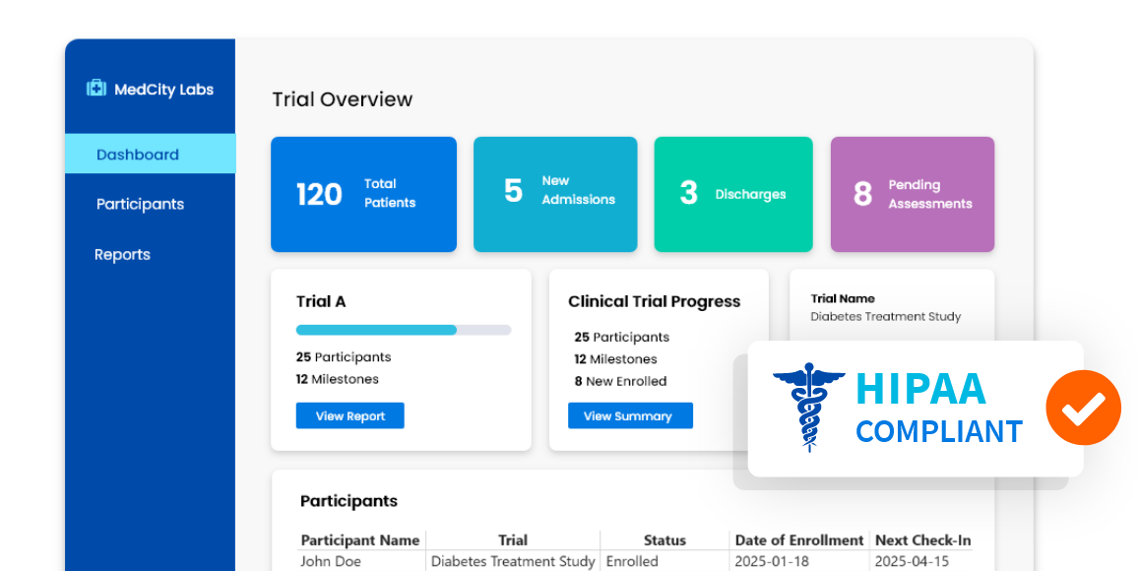Open Reports in the sidebar
The width and height of the screenshot is (1138, 571).
[x=122, y=255]
